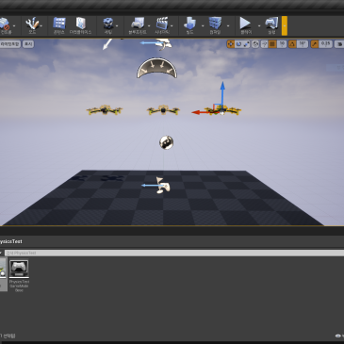Start the level with Play button
344x344 pixels.
[x=245, y=25]
